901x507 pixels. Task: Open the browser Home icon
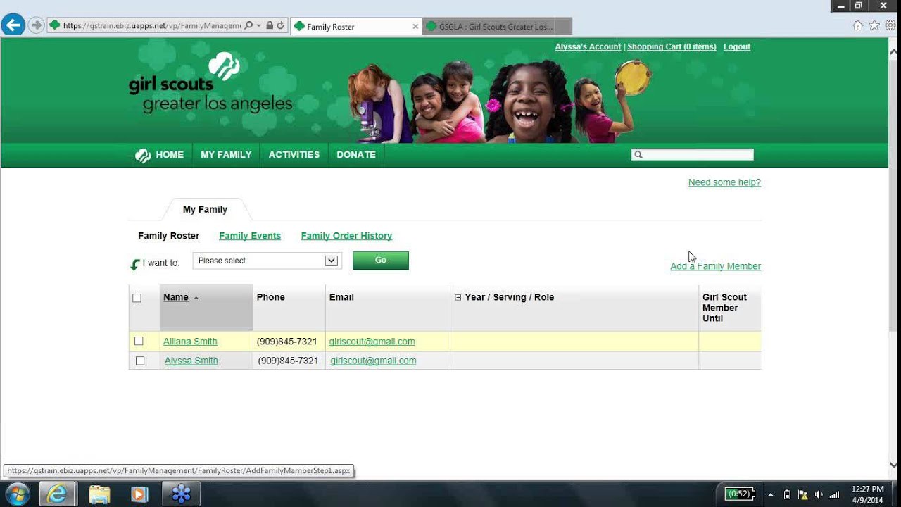click(x=857, y=25)
